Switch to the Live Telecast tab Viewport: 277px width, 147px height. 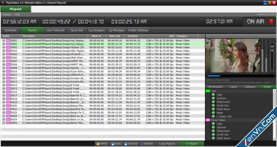click(x=55, y=30)
